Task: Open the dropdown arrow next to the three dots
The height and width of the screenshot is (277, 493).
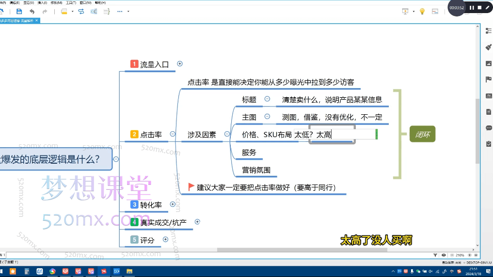Action: 128,12
